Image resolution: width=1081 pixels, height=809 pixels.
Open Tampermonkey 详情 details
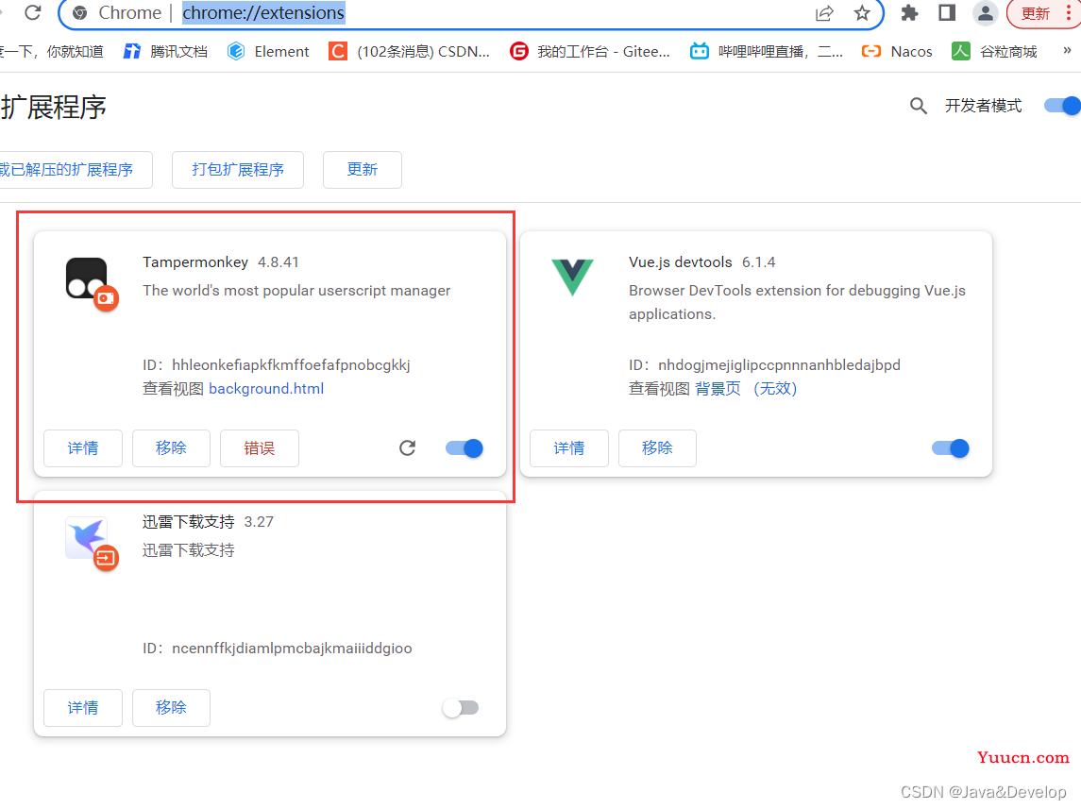83,448
